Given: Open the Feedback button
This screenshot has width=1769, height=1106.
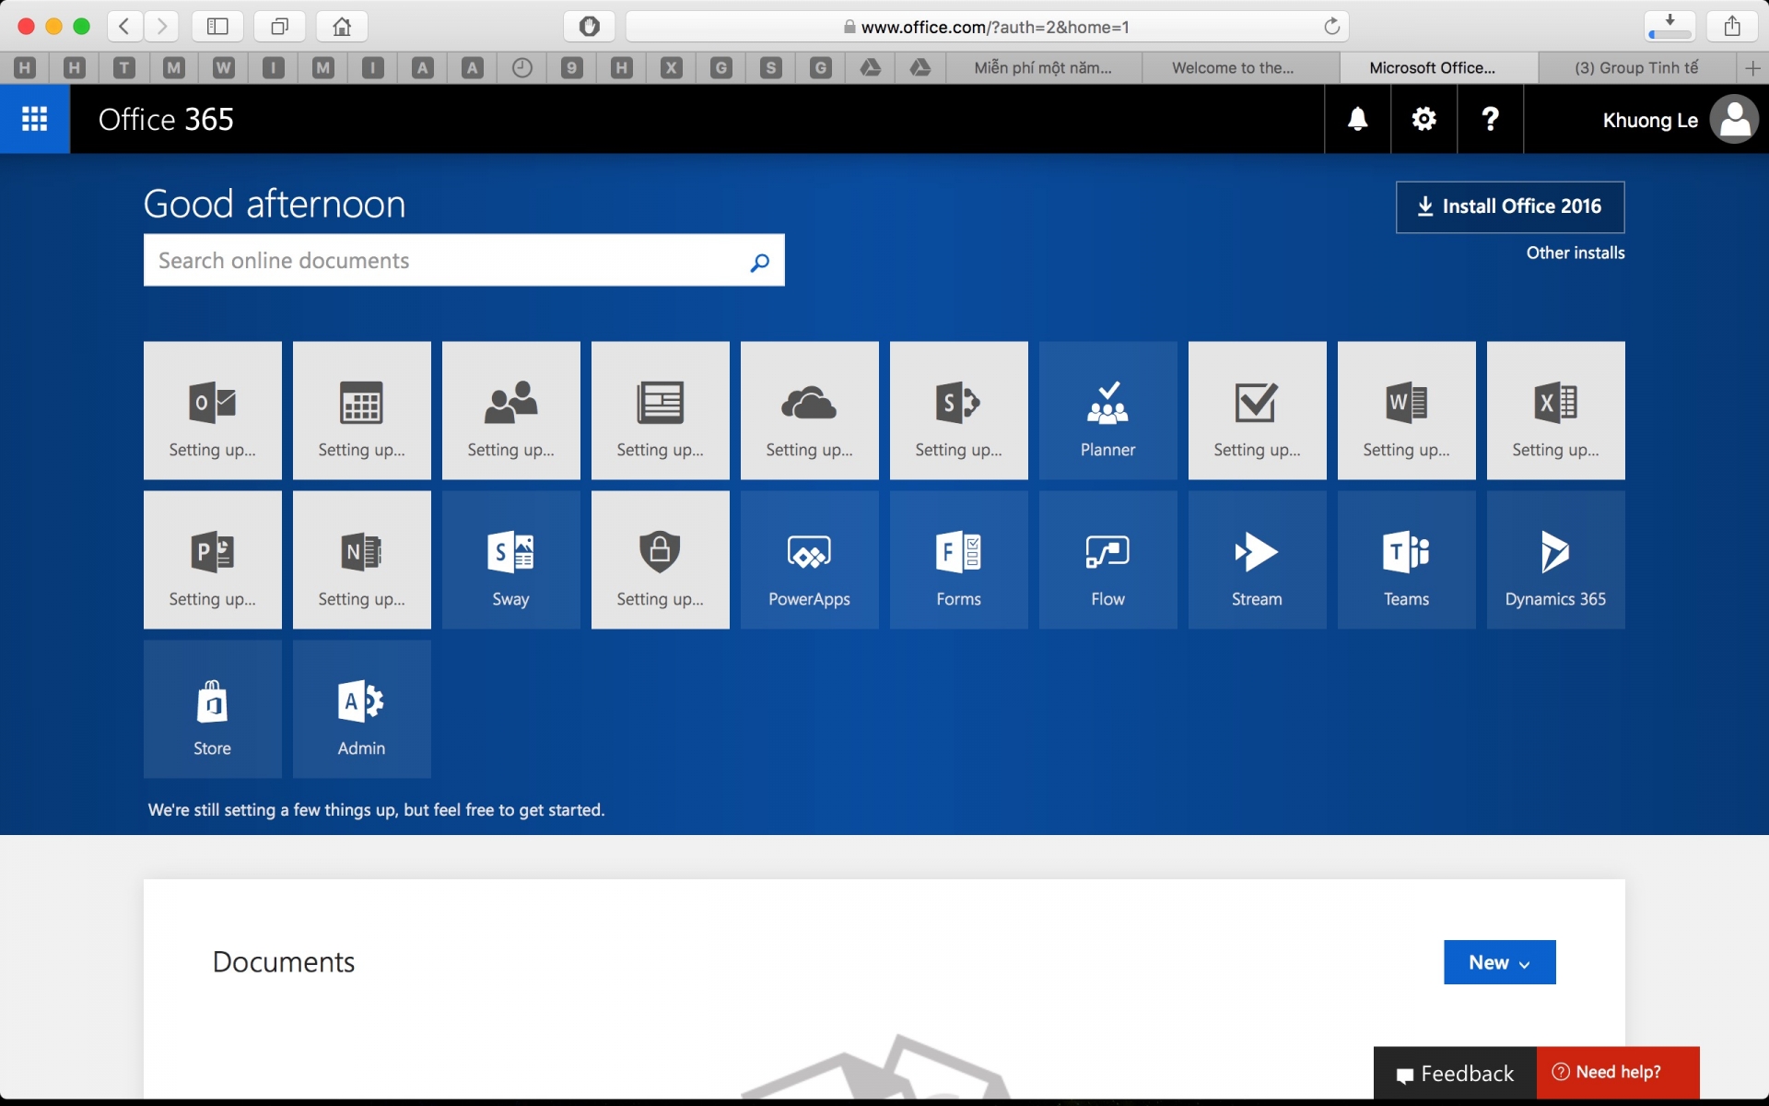Looking at the screenshot, I should coord(1456,1074).
